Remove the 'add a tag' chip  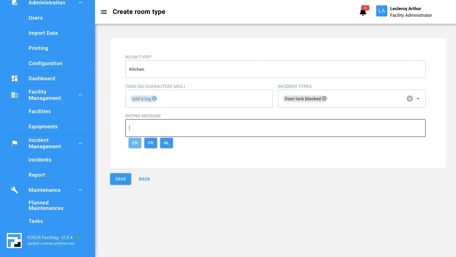coord(154,98)
